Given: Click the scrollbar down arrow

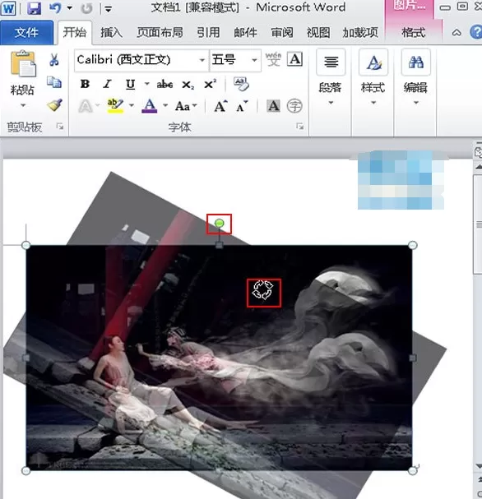Looking at the screenshot, I should point(479,466).
